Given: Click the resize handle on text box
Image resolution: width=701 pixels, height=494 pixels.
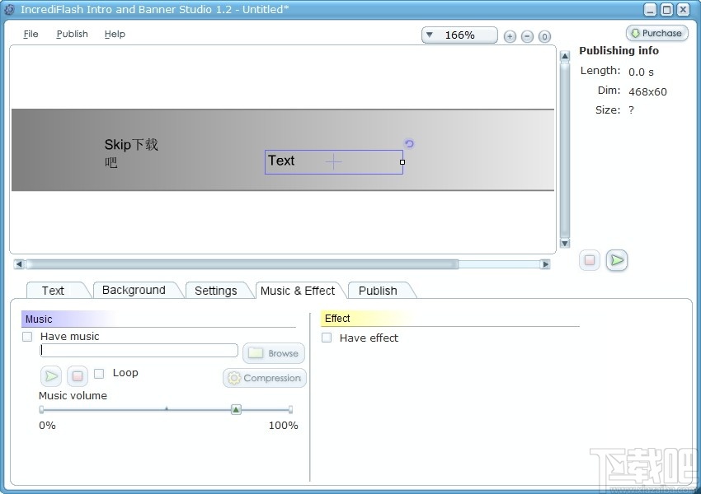Looking at the screenshot, I should pos(402,162).
